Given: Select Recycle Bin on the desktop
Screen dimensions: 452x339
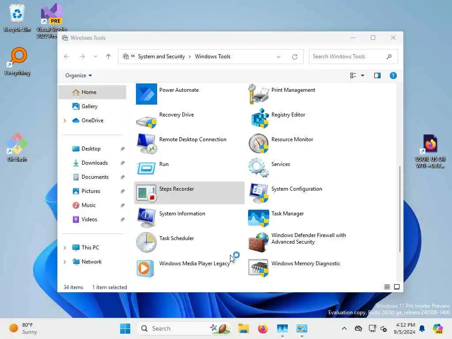Looking at the screenshot, I should coord(17,18).
